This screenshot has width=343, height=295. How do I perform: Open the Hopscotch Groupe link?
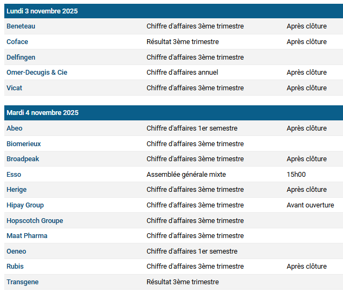[x=35, y=220]
